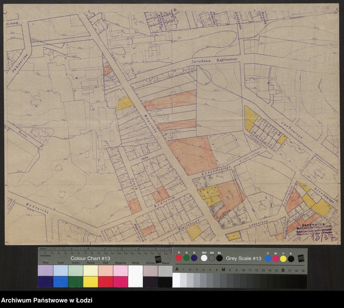Select the magenta M circle on grey scale
The image size is (344, 308).
pyautogui.click(x=276, y=258)
